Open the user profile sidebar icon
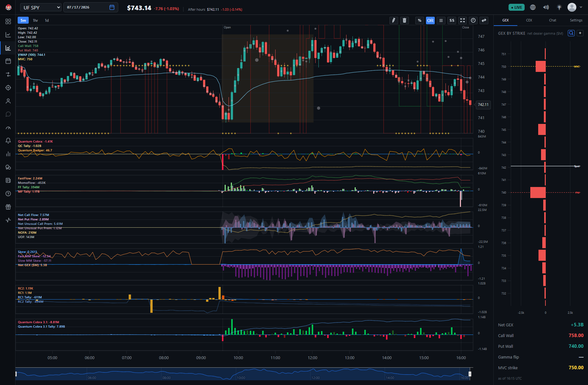Screen dimensions: 588x385 pyautogui.click(x=8, y=101)
